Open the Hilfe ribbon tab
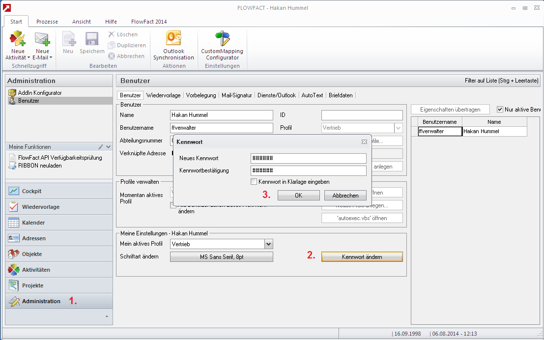 click(111, 22)
